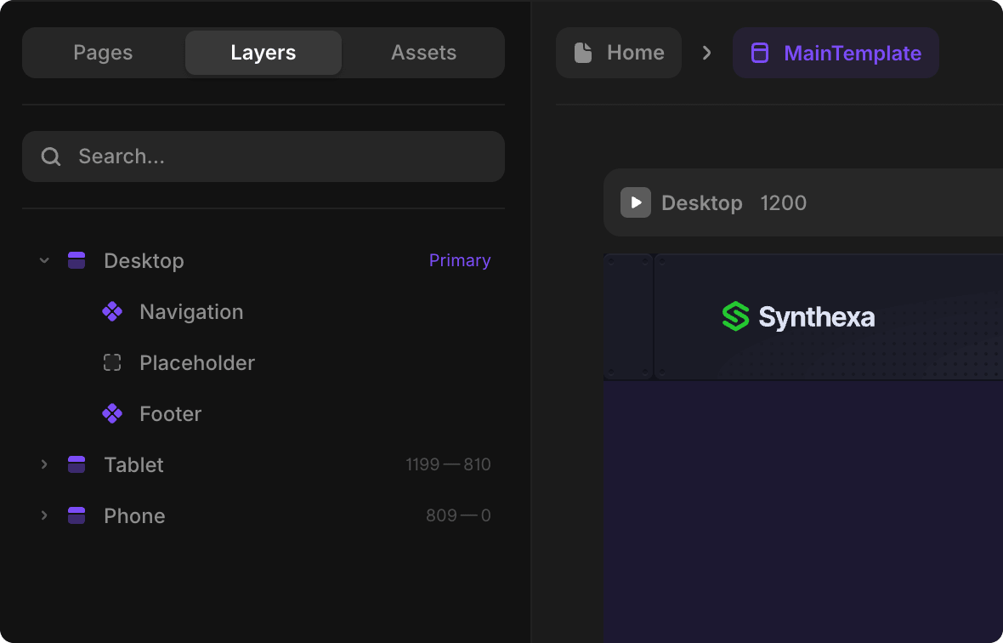1003x643 pixels.
Task: Click the Synthexa green logo icon
Action: pos(735,316)
